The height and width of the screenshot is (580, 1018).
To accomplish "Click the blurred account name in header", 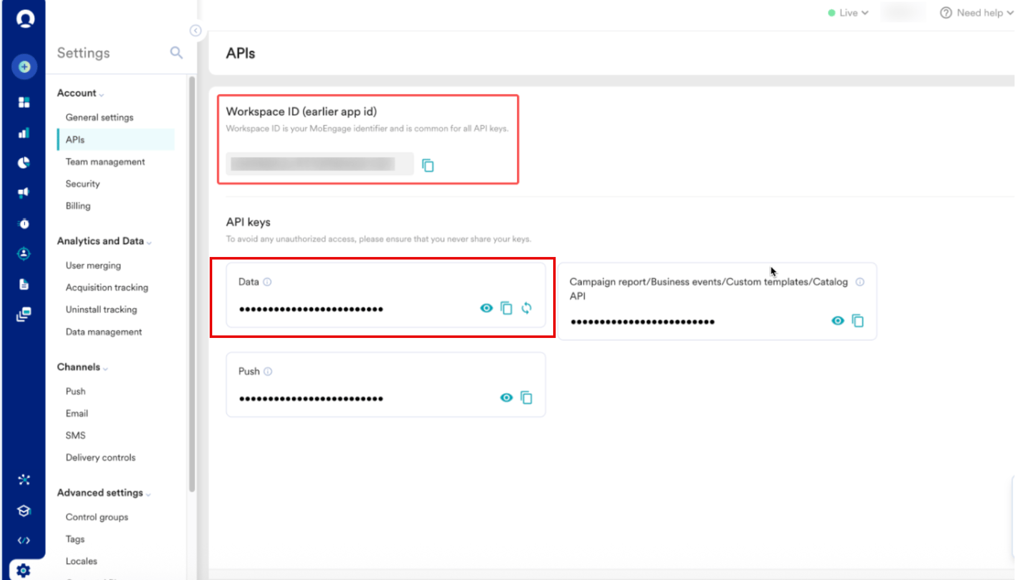I will tap(903, 12).
